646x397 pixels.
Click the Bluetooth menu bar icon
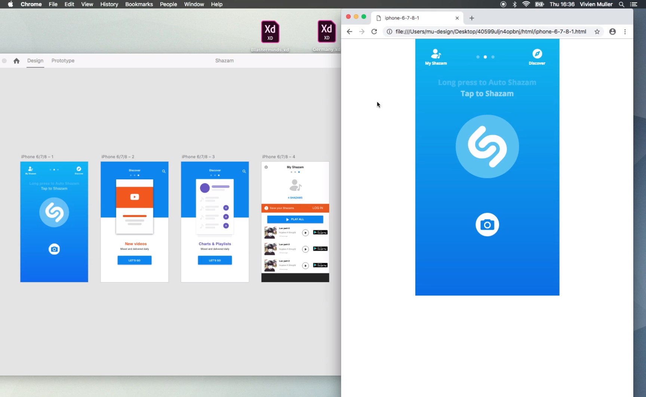tap(514, 4)
